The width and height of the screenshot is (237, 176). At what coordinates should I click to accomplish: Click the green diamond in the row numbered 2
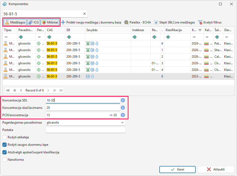coord(39,57)
